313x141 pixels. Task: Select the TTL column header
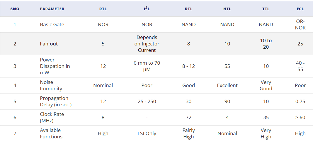266,9
